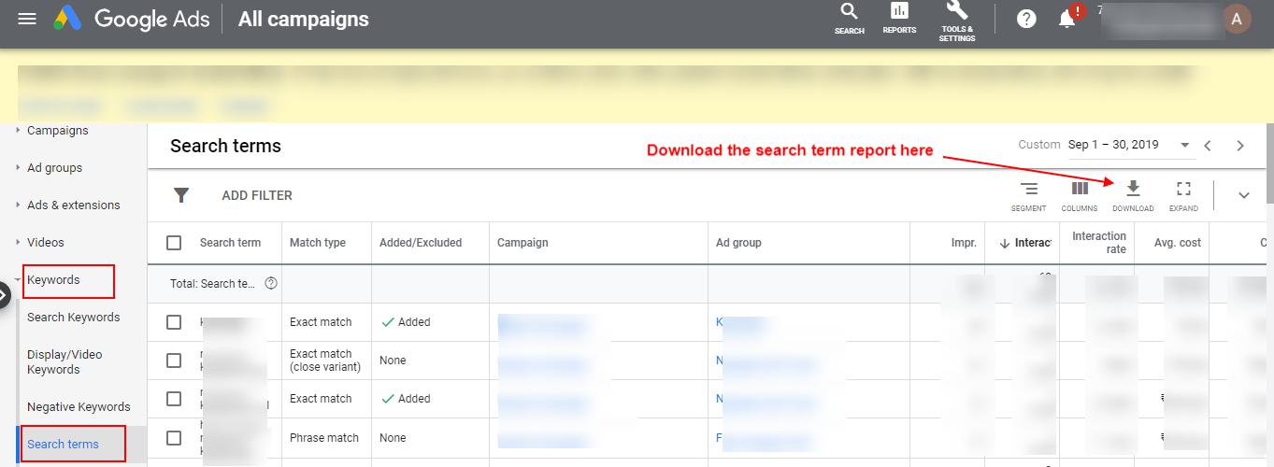Click the Help question mark icon

click(1026, 19)
